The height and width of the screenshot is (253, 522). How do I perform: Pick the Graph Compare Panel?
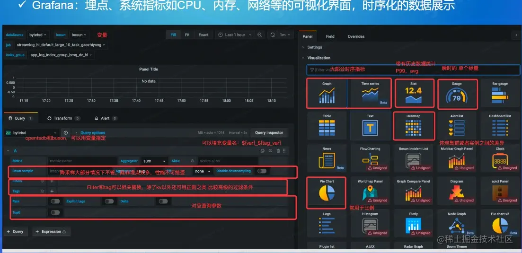pyautogui.click(x=414, y=191)
